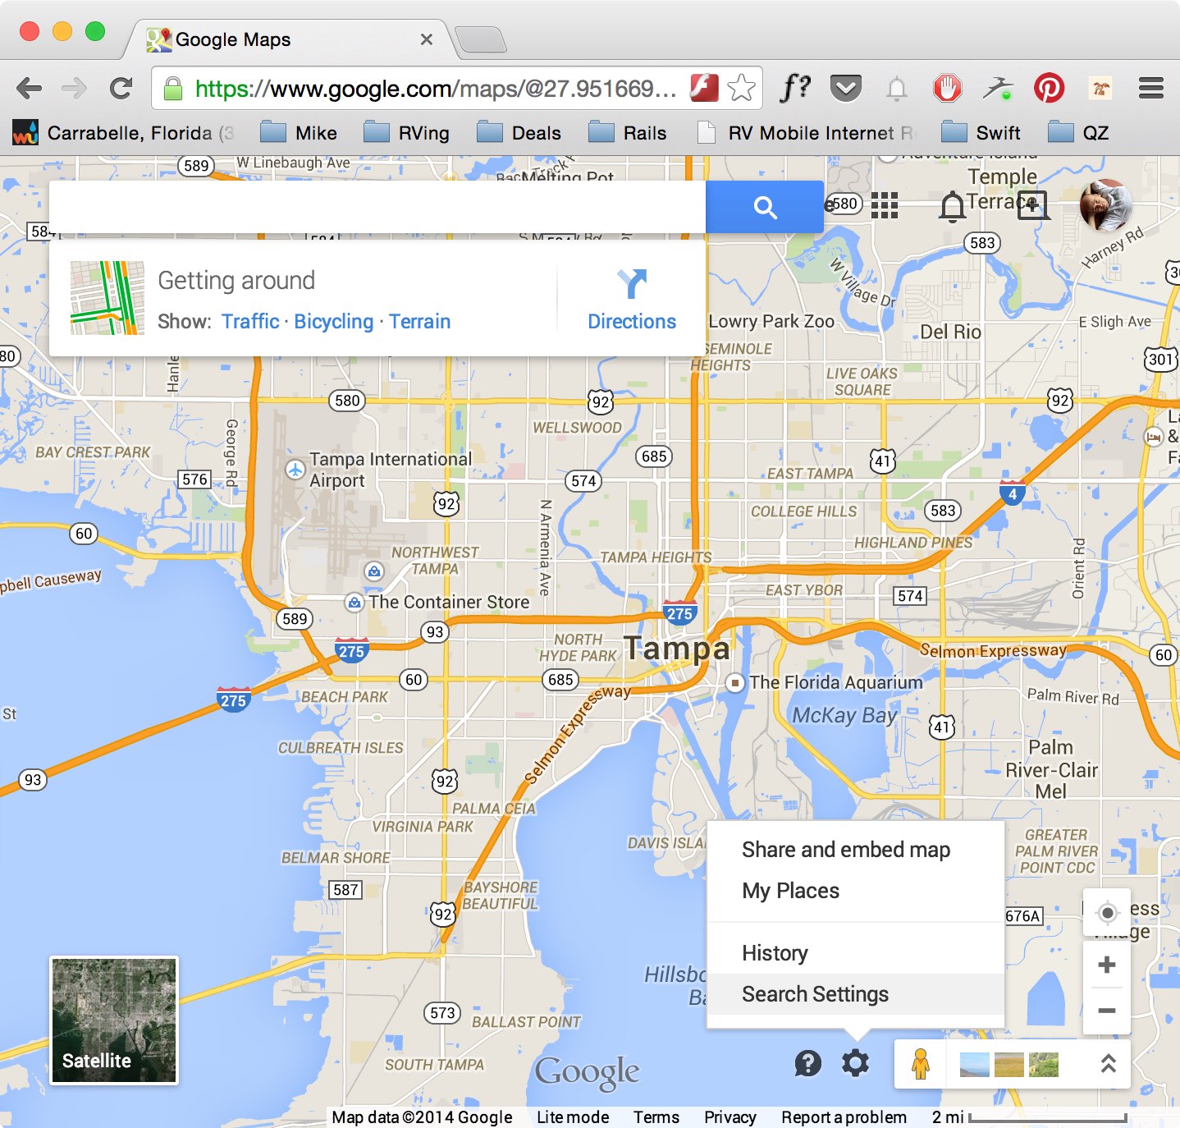
Task: Click the Pinterest extension icon
Action: click(1049, 88)
